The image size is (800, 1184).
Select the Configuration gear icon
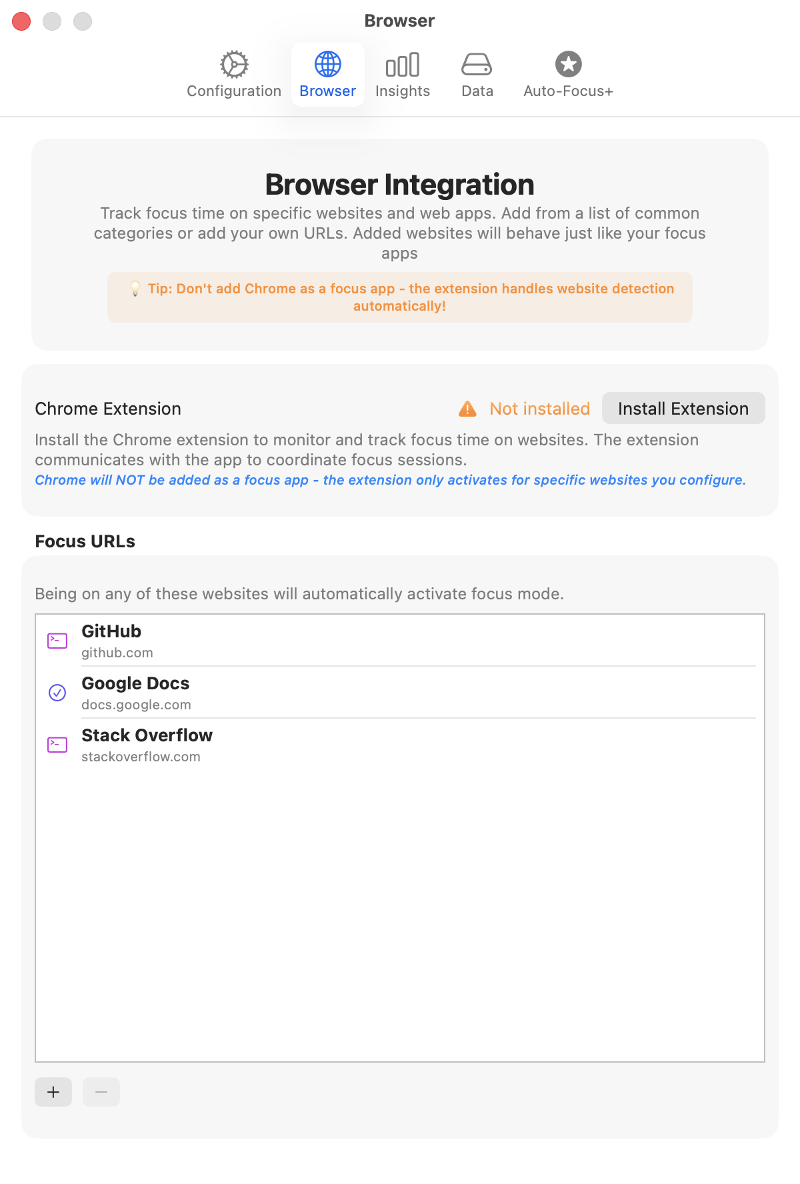[233, 65]
